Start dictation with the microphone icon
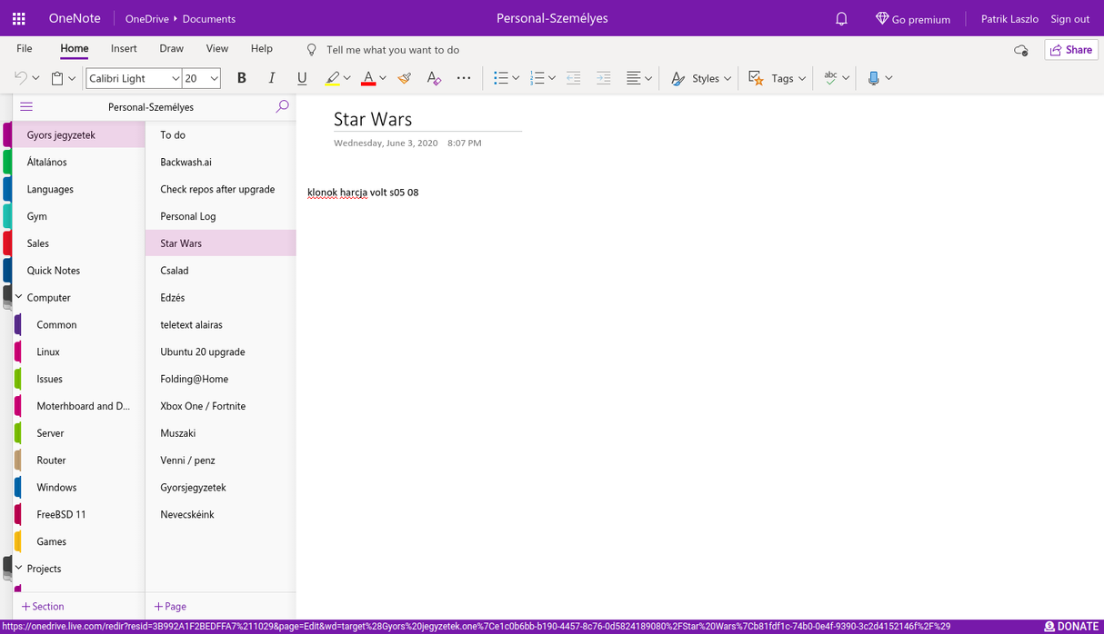The height and width of the screenshot is (634, 1104). point(875,78)
